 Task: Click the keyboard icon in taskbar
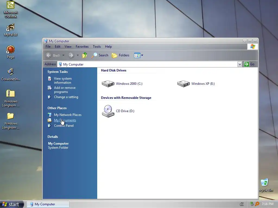[x=242, y=204]
